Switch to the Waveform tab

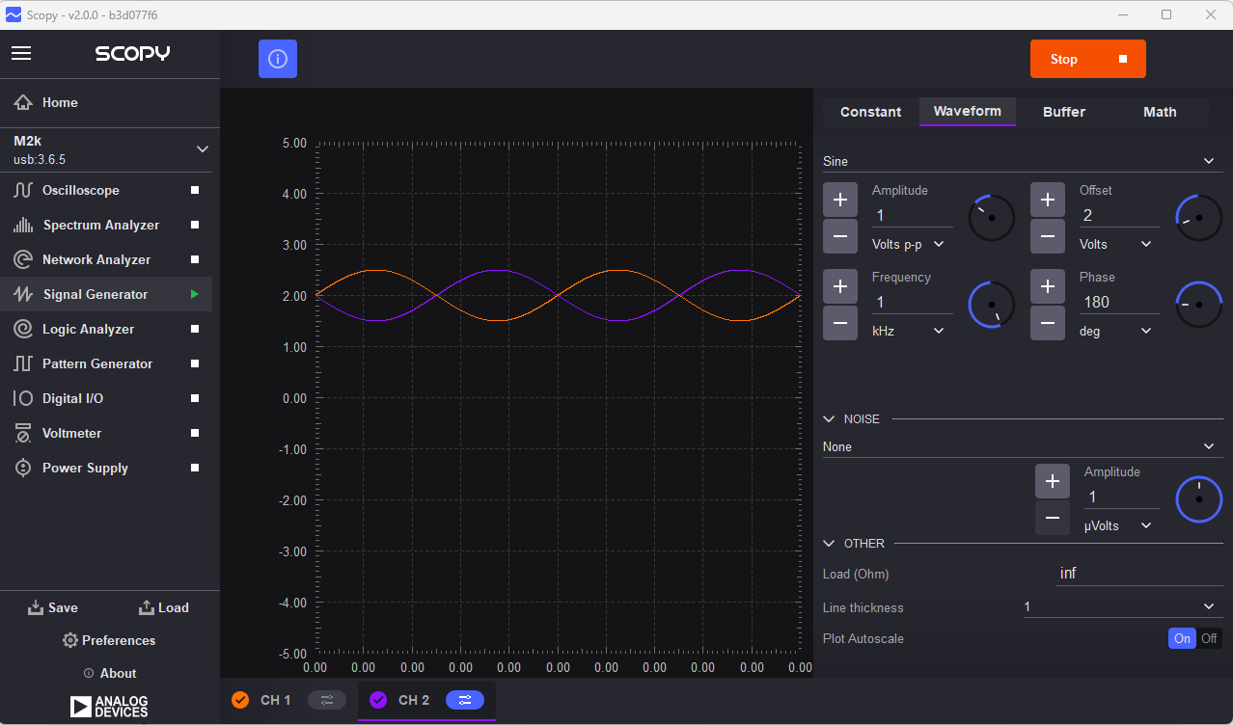(967, 111)
